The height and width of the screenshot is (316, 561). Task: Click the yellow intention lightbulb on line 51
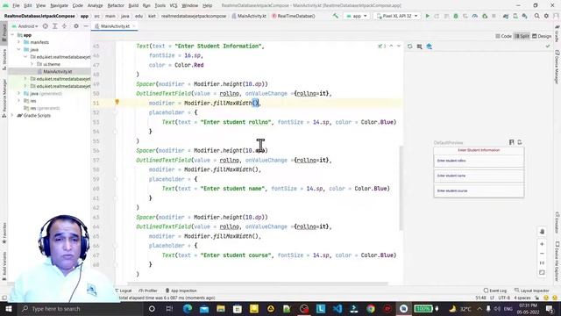117,102
